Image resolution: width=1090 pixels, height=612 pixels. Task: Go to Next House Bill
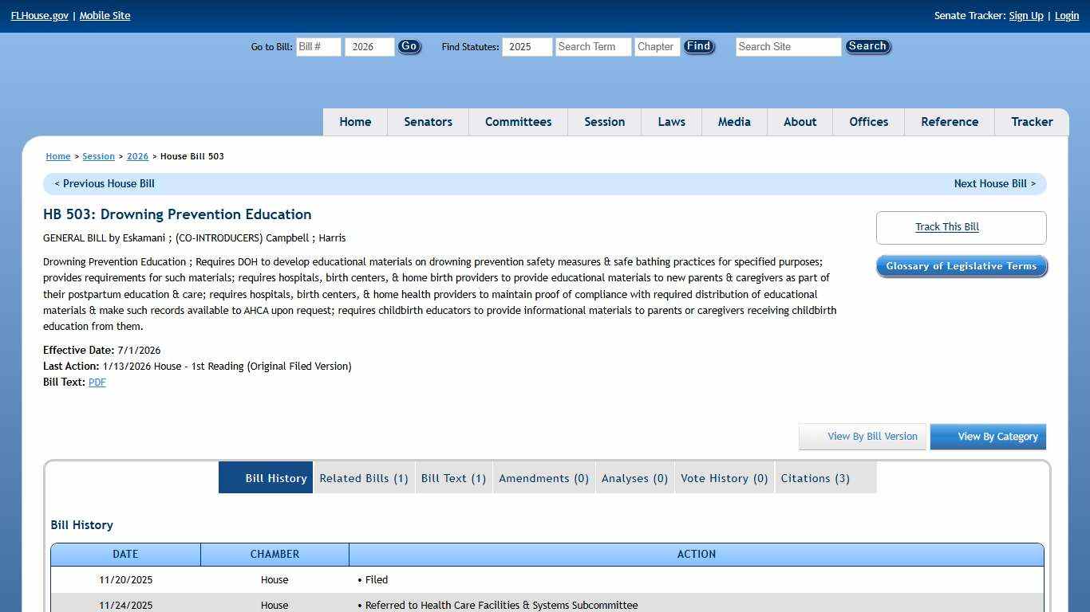pyautogui.click(x=994, y=184)
